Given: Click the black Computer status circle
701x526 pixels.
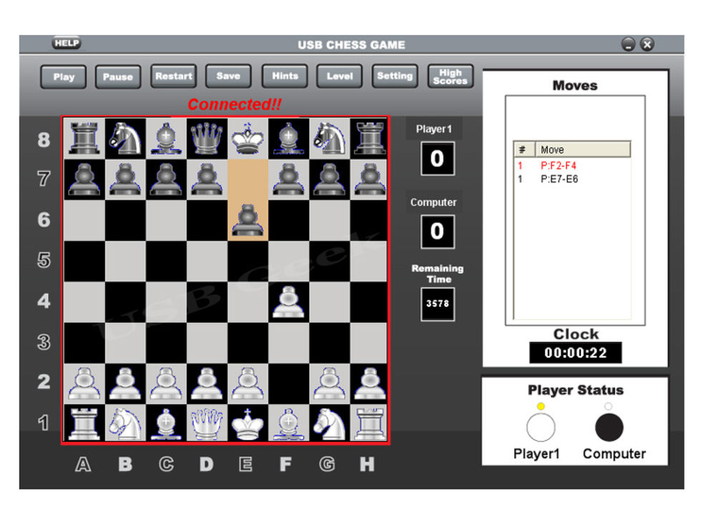Looking at the screenshot, I should (x=609, y=428).
